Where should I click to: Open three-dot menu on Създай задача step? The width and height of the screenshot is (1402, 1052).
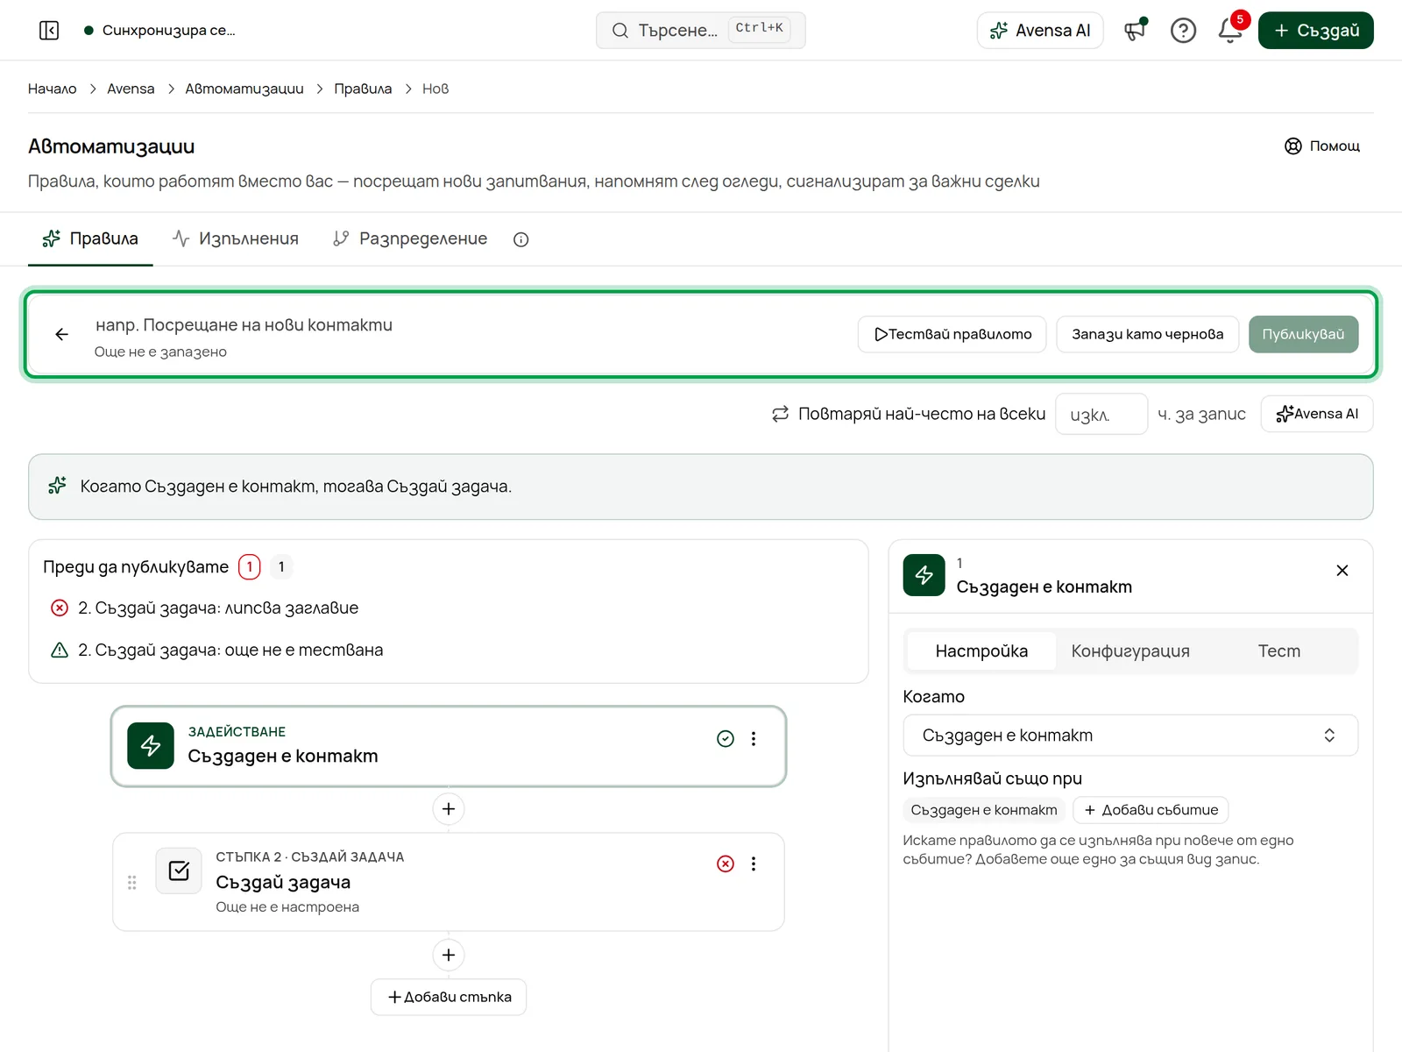pos(754,864)
